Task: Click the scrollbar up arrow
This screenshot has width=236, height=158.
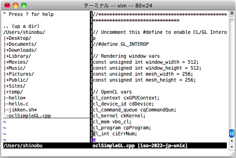Action: [x=232, y=141]
